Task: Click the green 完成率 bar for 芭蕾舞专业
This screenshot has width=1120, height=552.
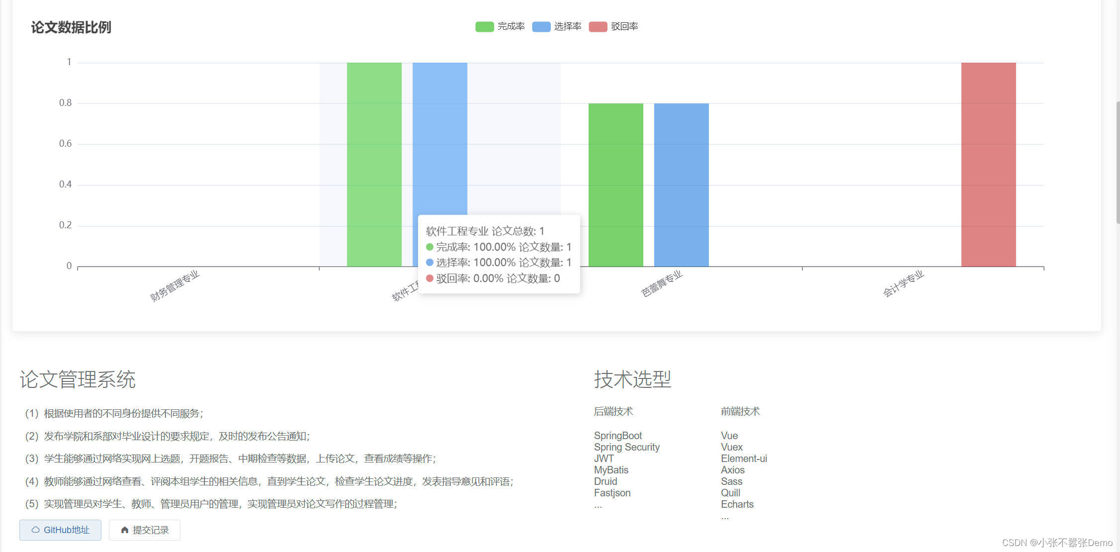Action: 615,184
